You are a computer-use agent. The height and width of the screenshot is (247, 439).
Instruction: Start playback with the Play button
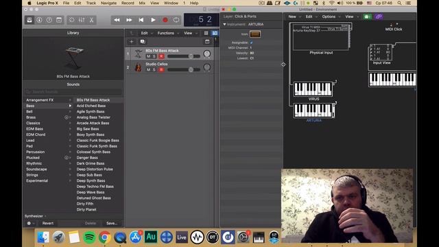coord(153,20)
